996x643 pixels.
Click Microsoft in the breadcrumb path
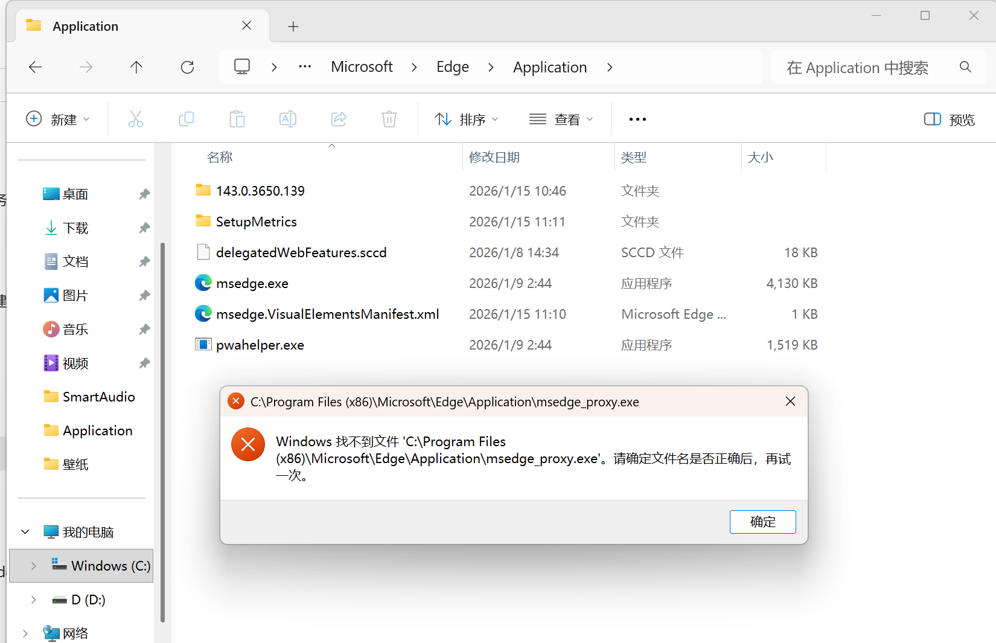(x=362, y=66)
